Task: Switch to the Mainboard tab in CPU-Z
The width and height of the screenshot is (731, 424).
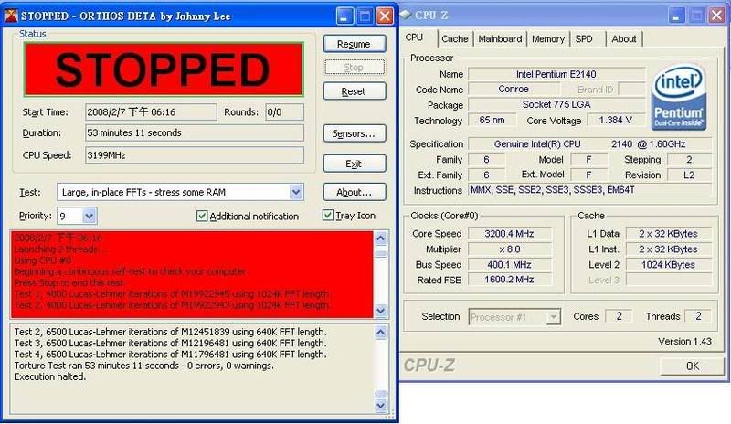Action: coord(500,38)
